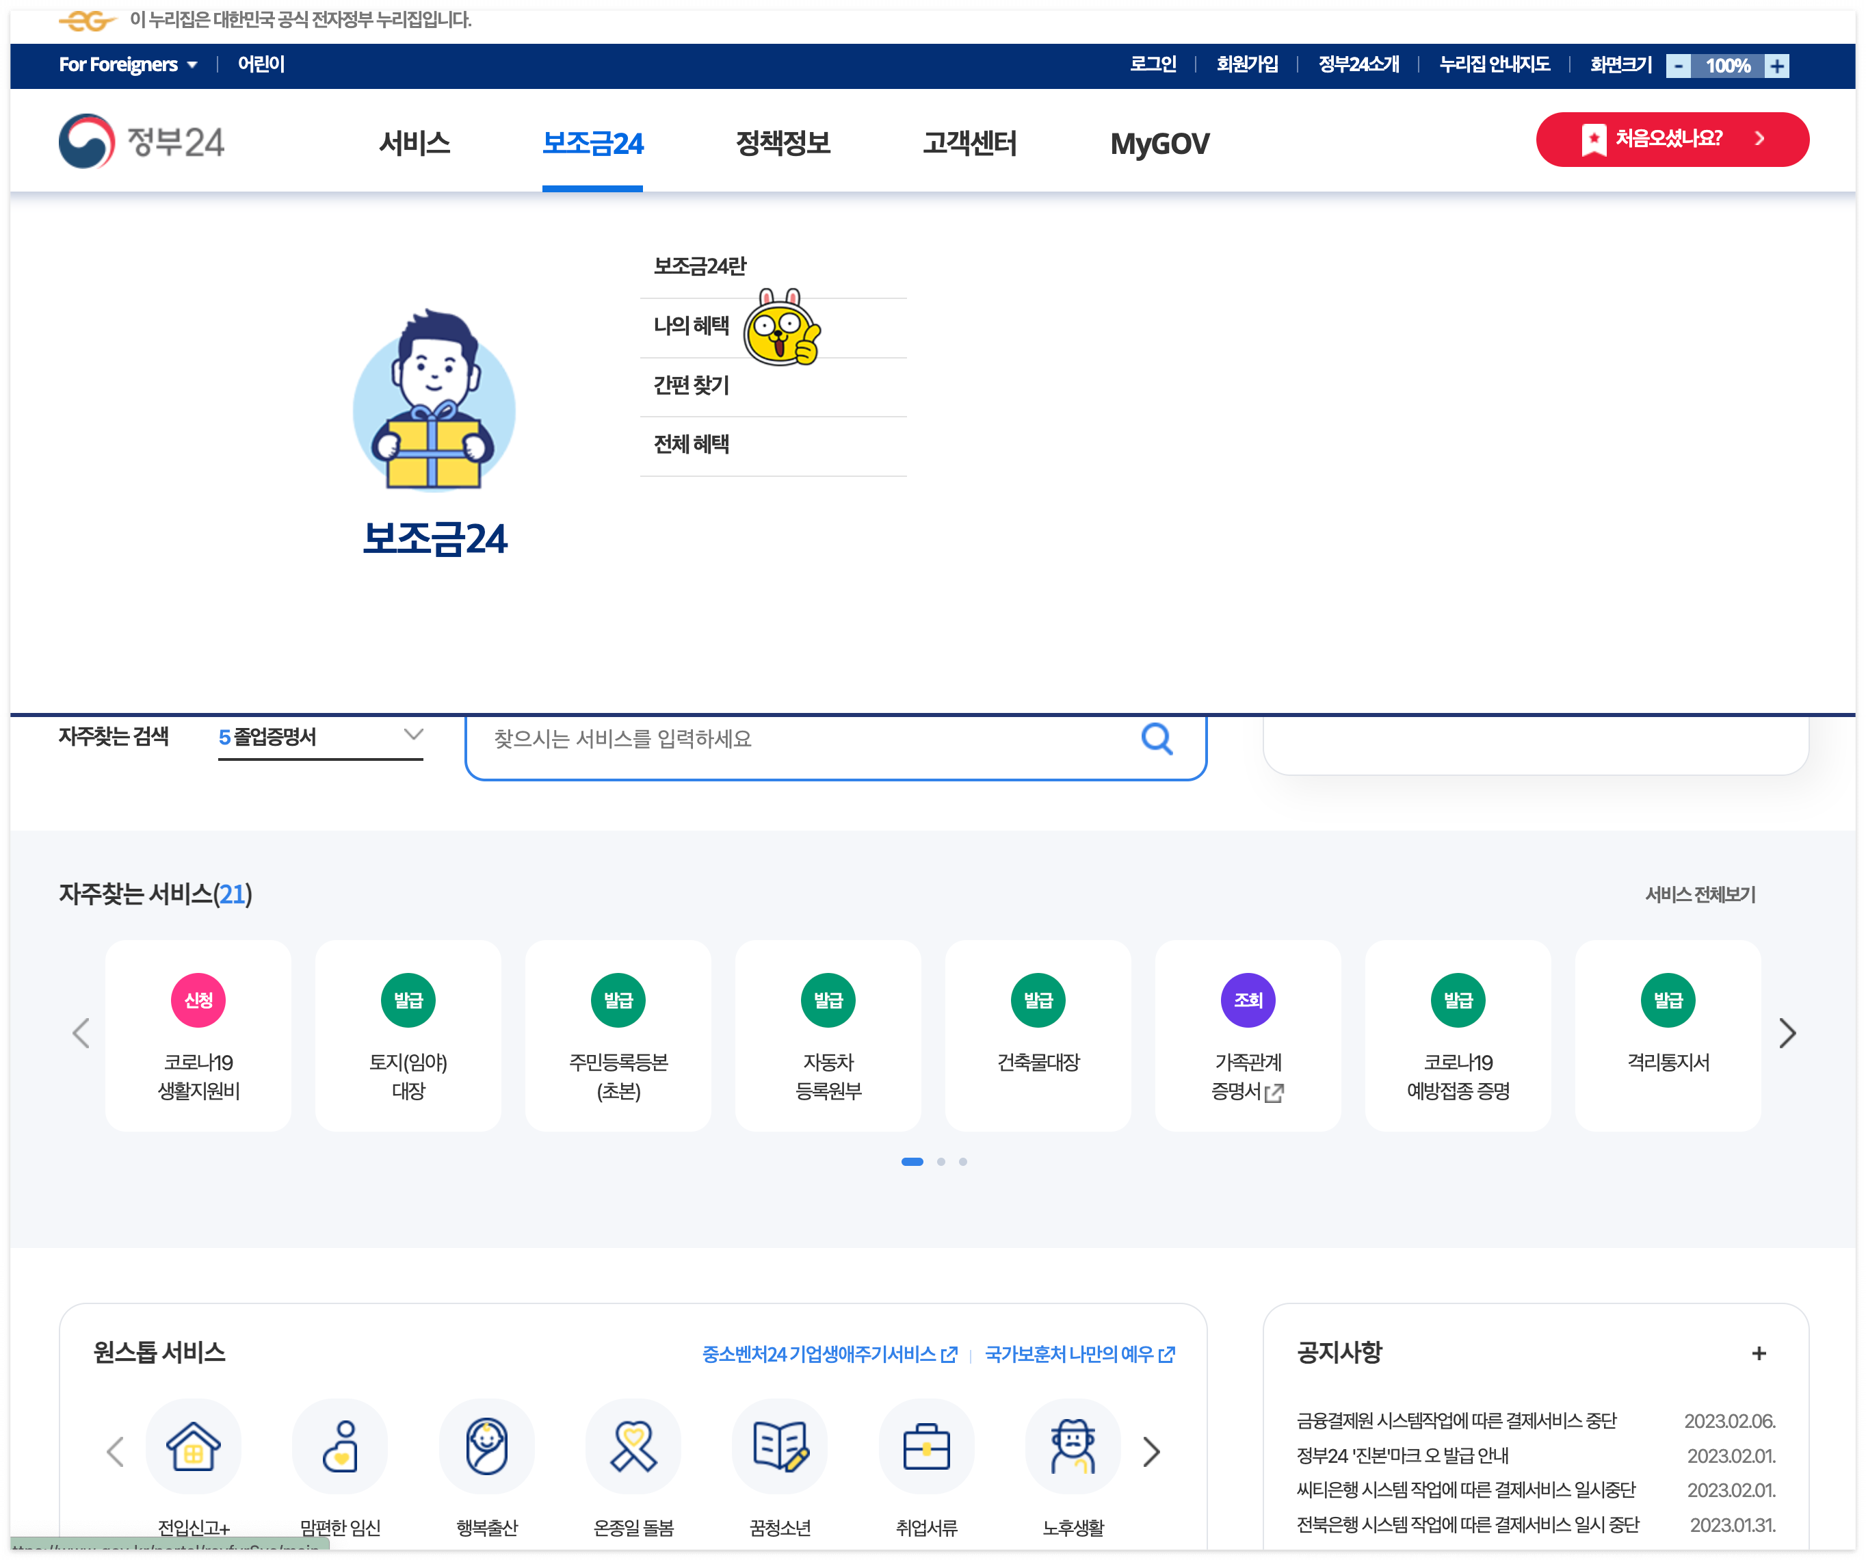Click the 정부24 logo
Viewport: 1866px width, 1560px height.
tap(142, 142)
